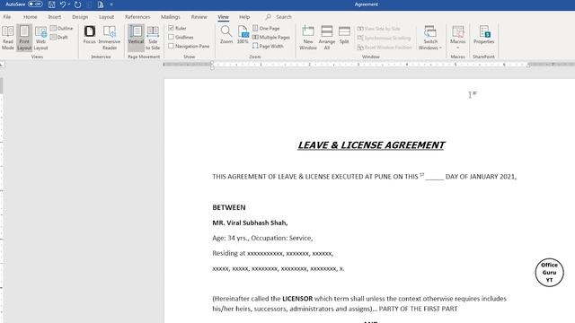Enable the Gridlines checkbox
The image size is (575, 323).
tap(171, 37)
